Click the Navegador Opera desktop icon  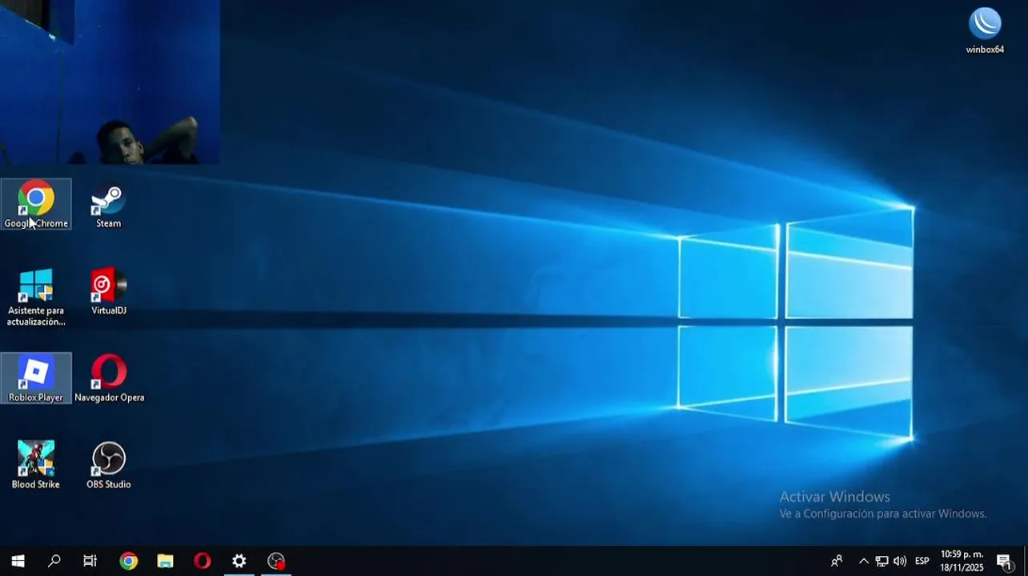109,378
